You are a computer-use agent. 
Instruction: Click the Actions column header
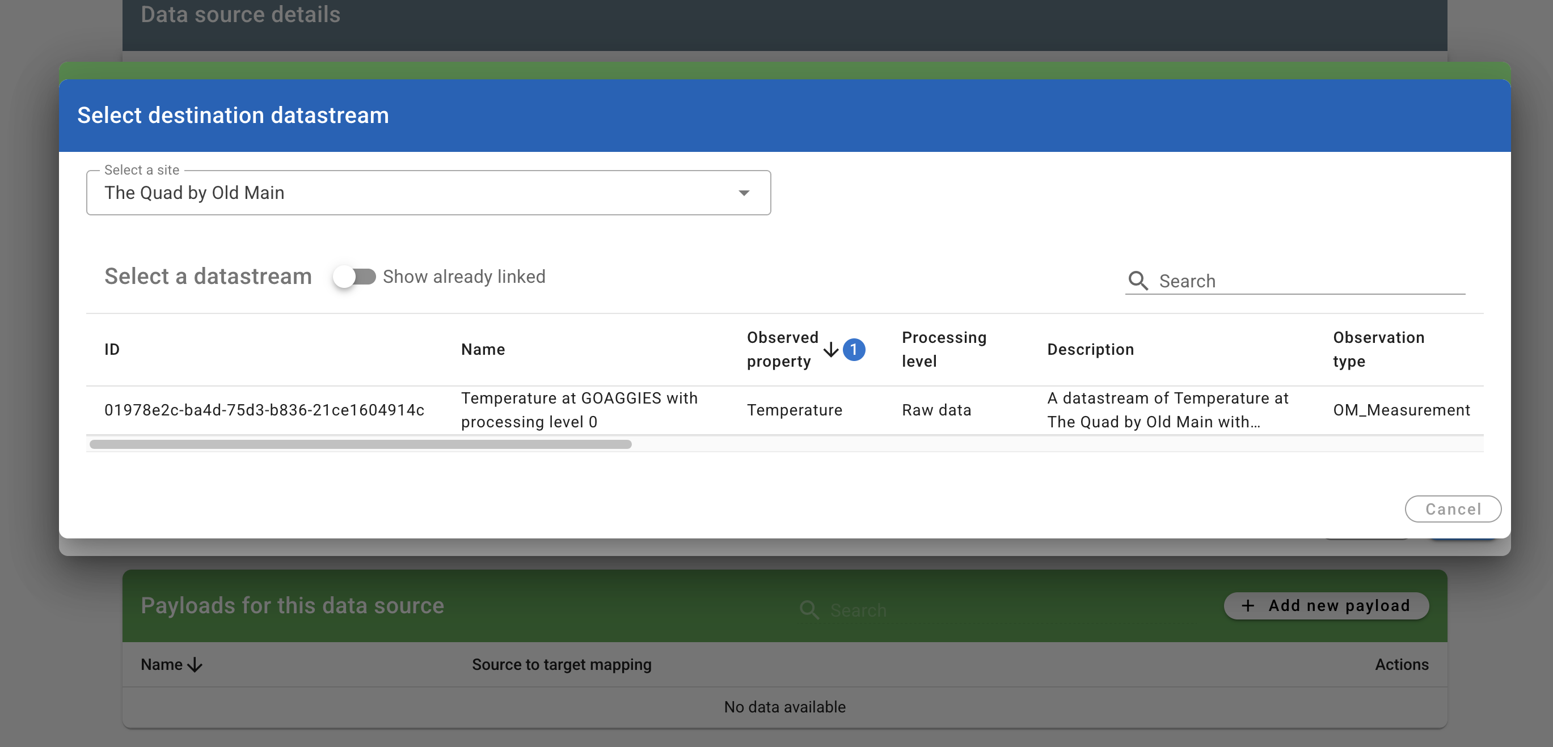[x=1401, y=664]
